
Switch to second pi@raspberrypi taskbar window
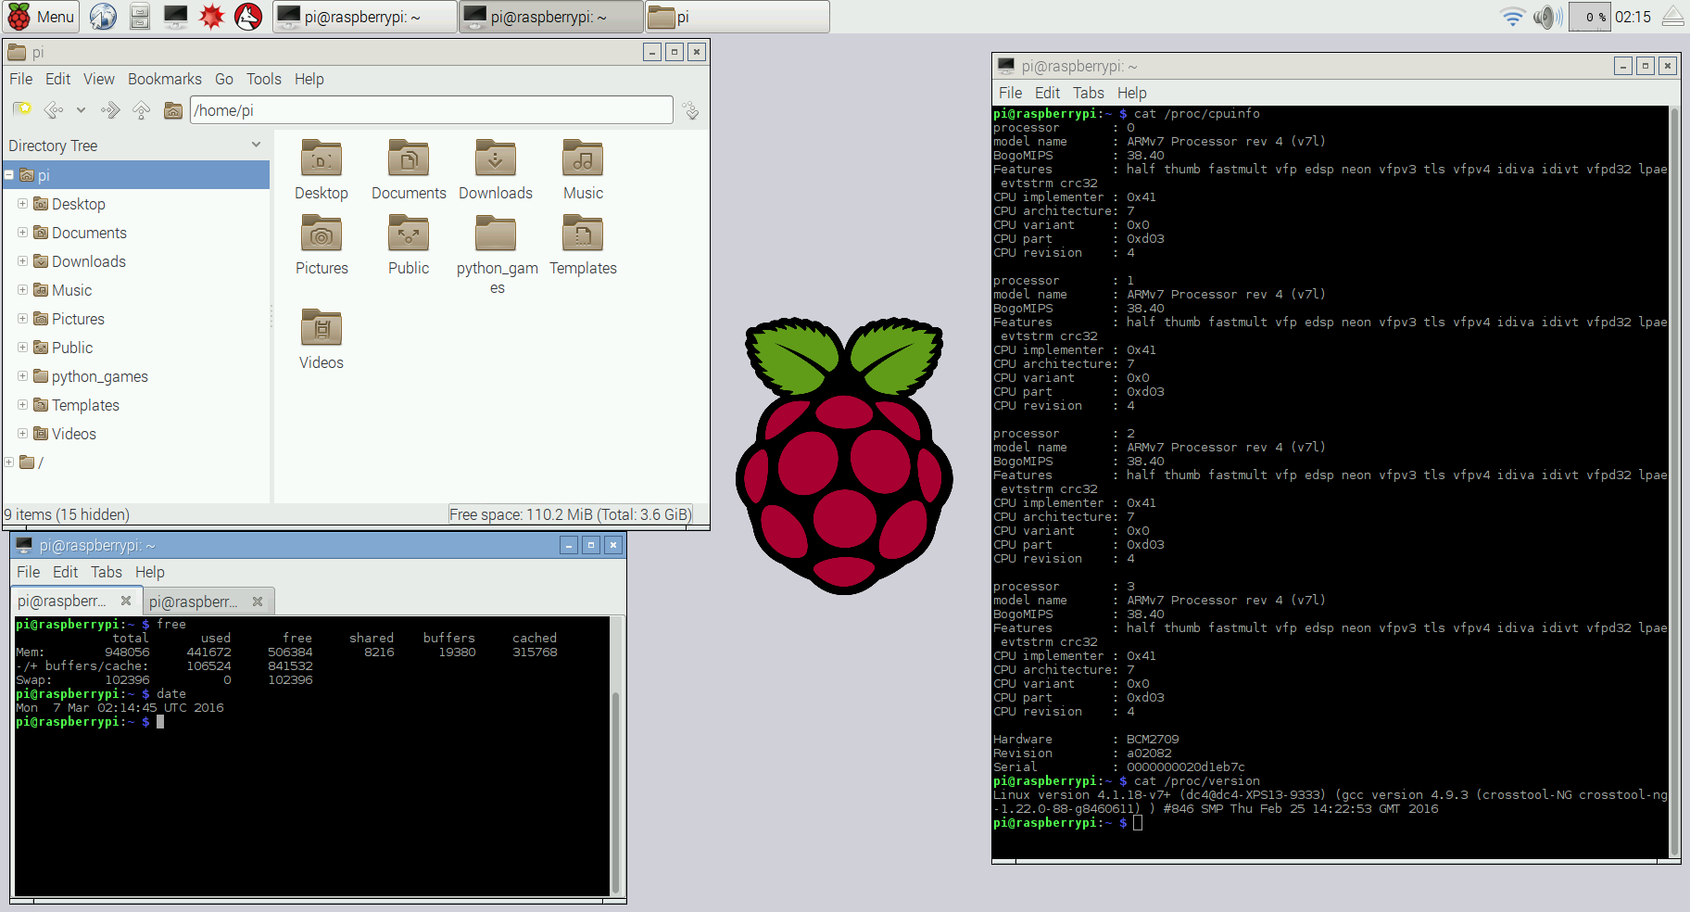(x=550, y=17)
